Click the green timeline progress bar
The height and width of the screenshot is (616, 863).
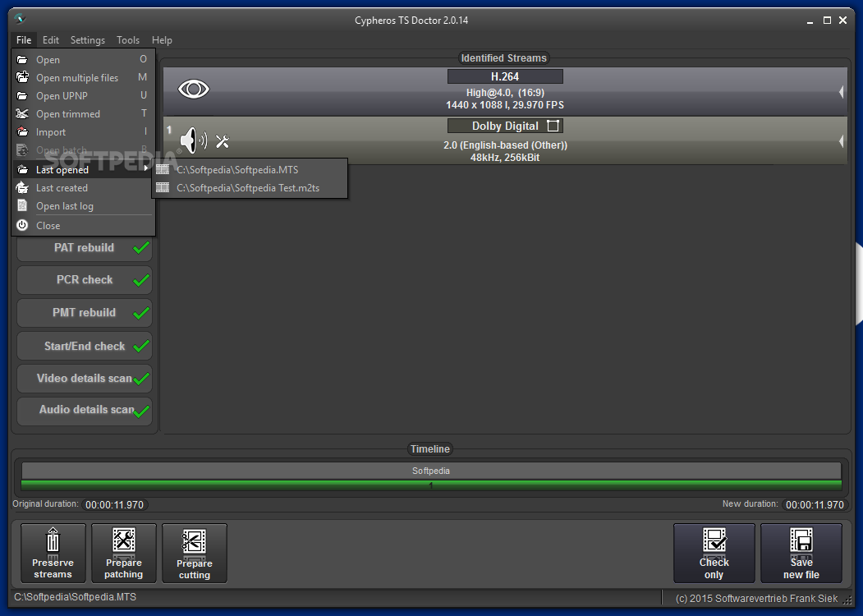pyautogui.click(x=431, y=485)
